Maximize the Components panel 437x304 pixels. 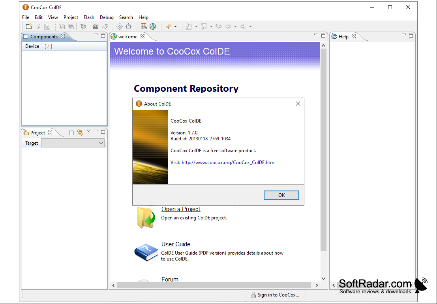click(103, 36)
